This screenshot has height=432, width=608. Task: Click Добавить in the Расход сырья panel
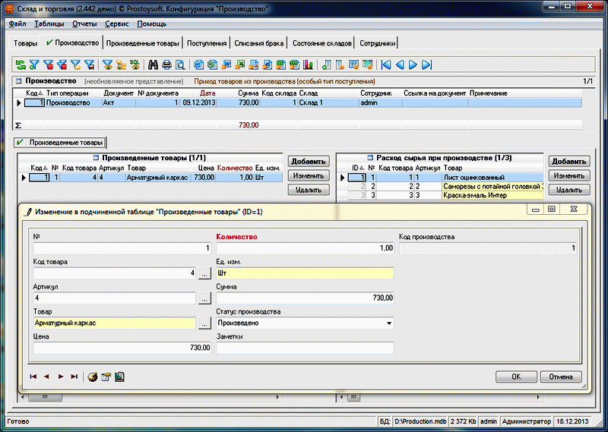click(x=569, y=161)
